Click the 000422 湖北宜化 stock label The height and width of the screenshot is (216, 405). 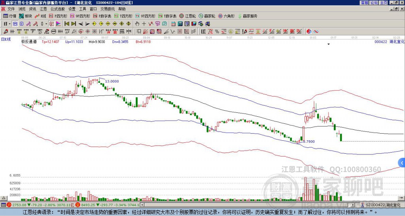click(389, 41)
